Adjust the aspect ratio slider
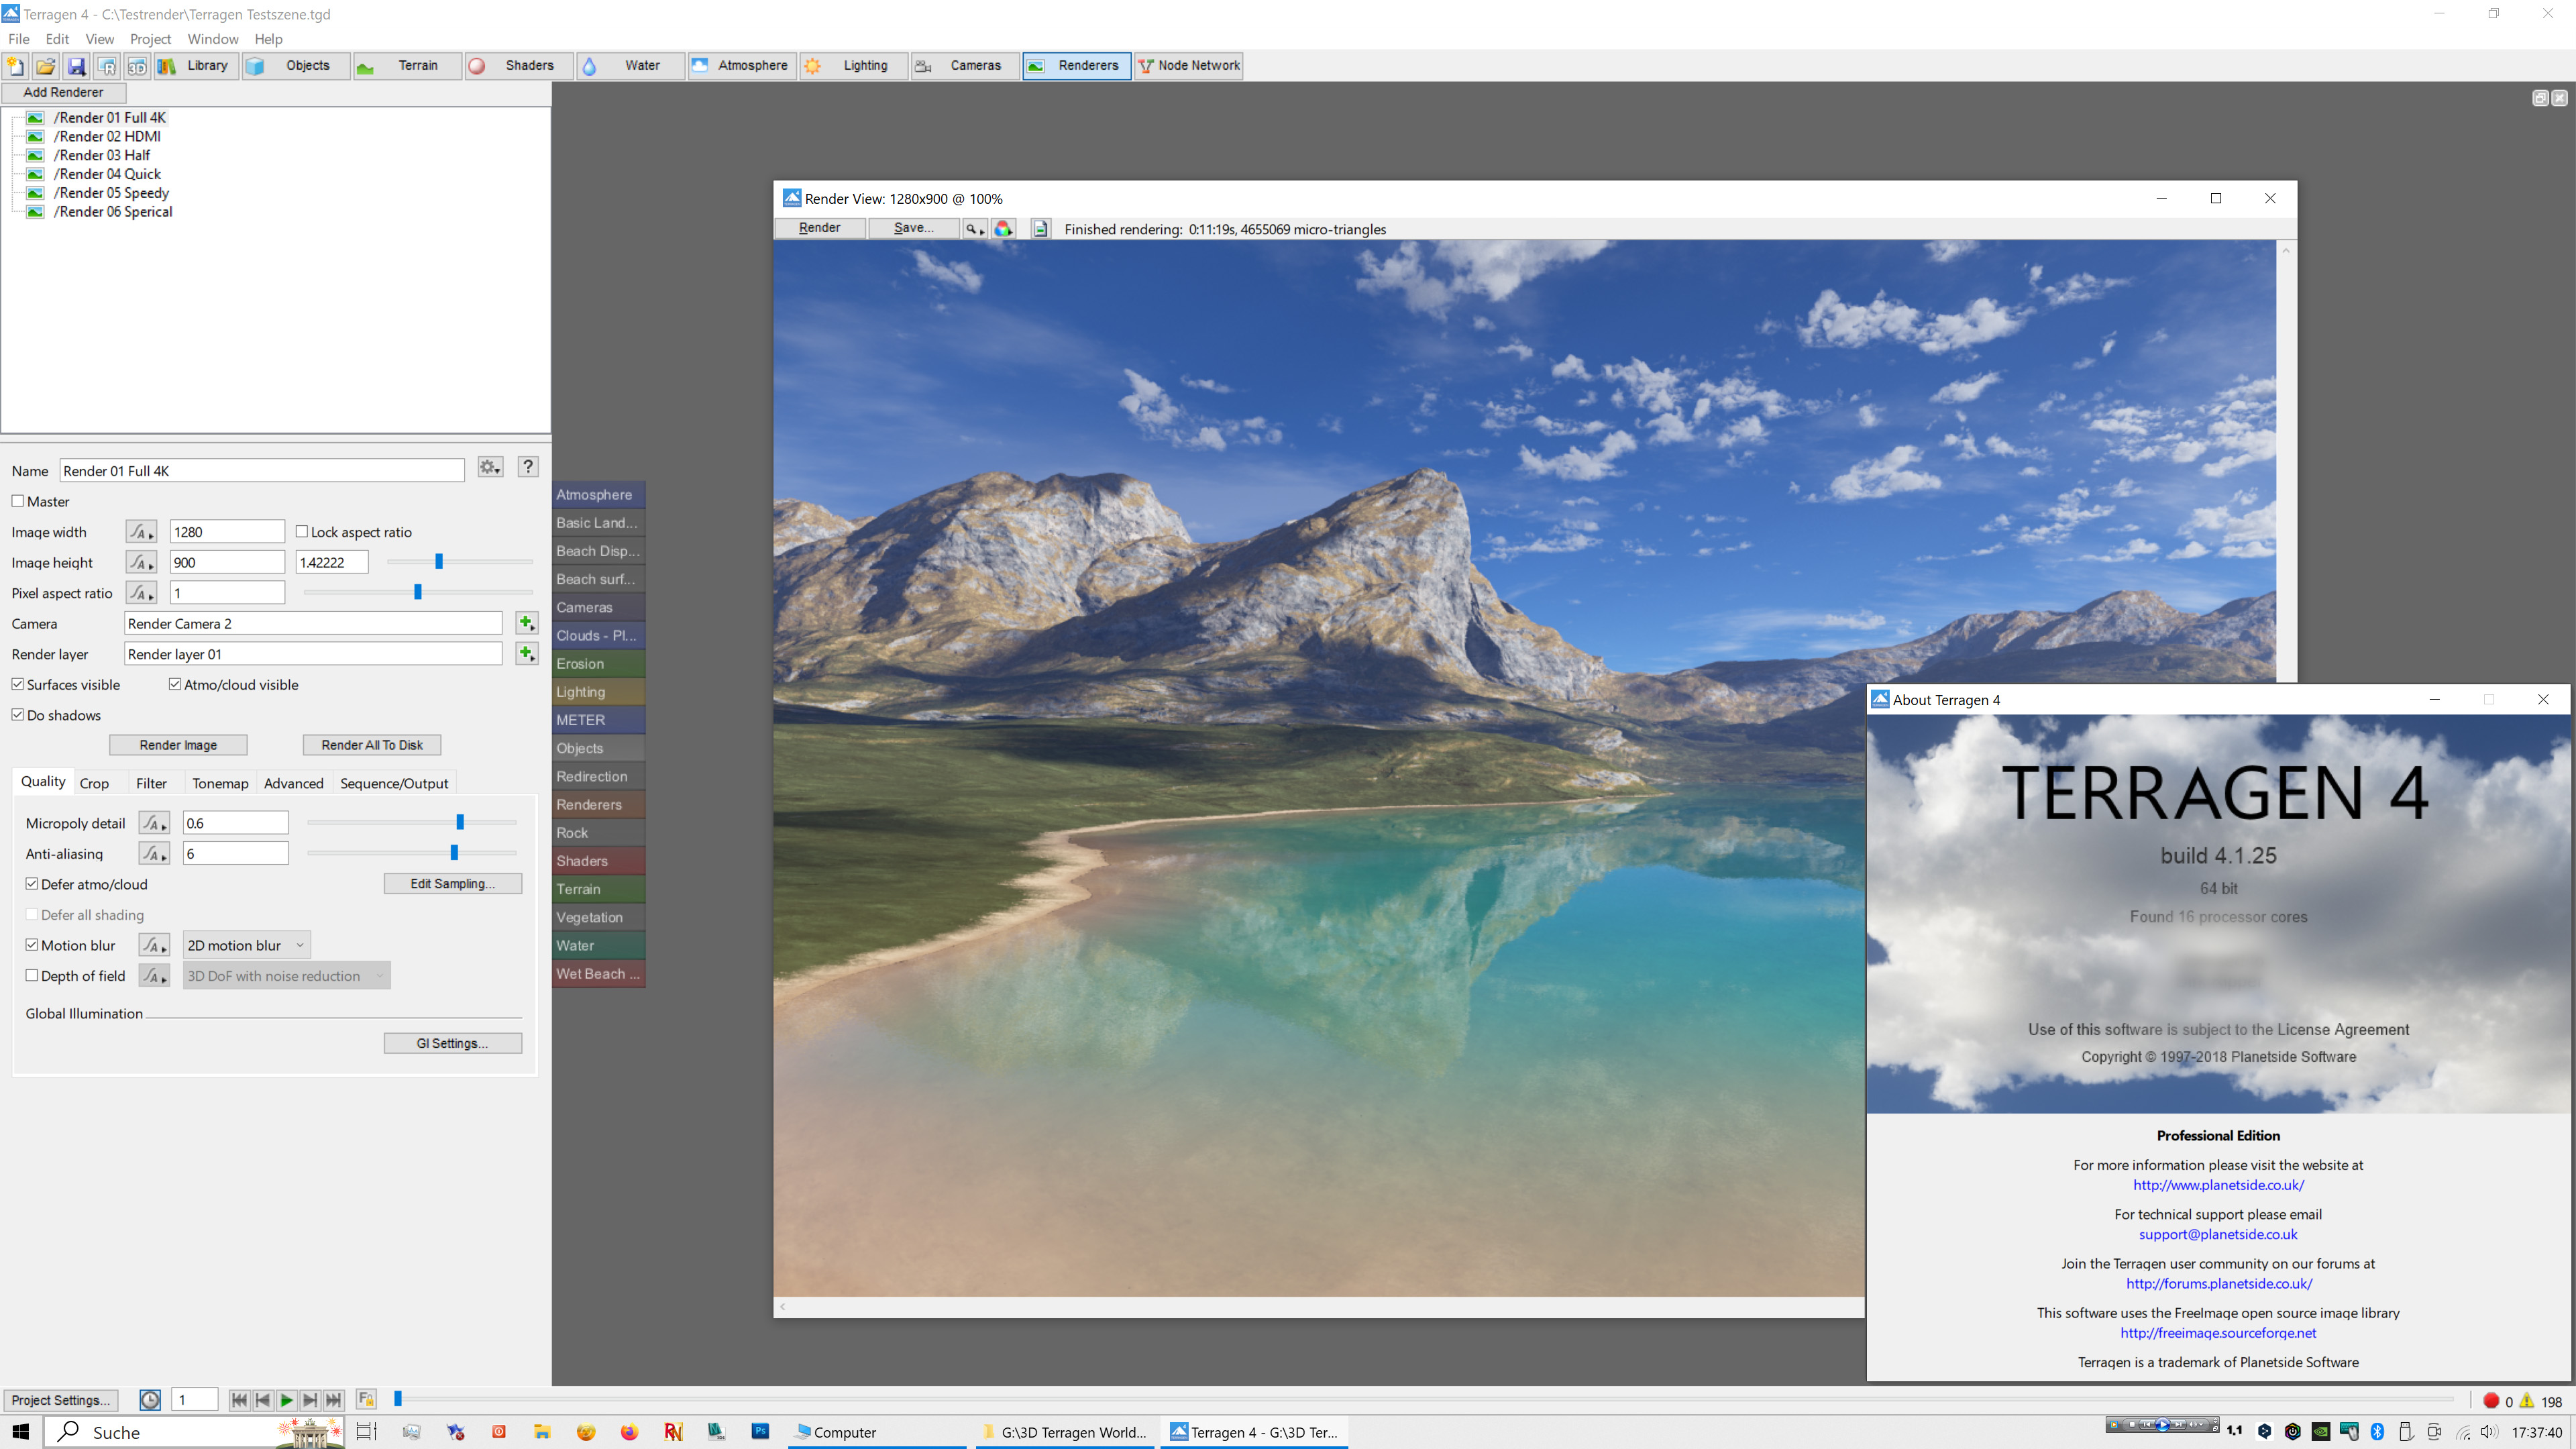The height and width of the screenshot is (1449, 2576). click(x=438, y=561)
